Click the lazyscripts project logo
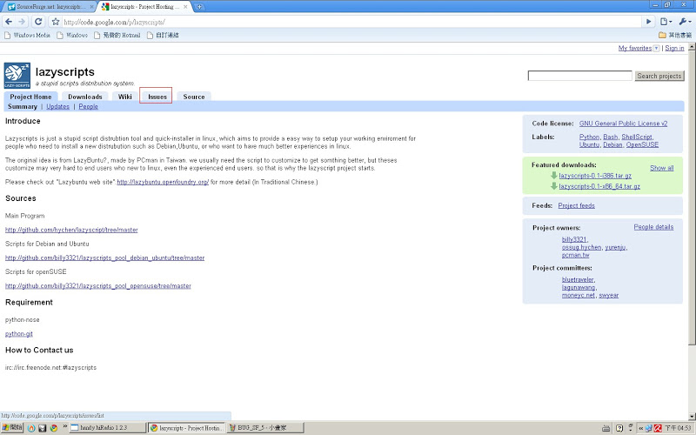Screen dimensions: 696x435 [x=17, y=76]
